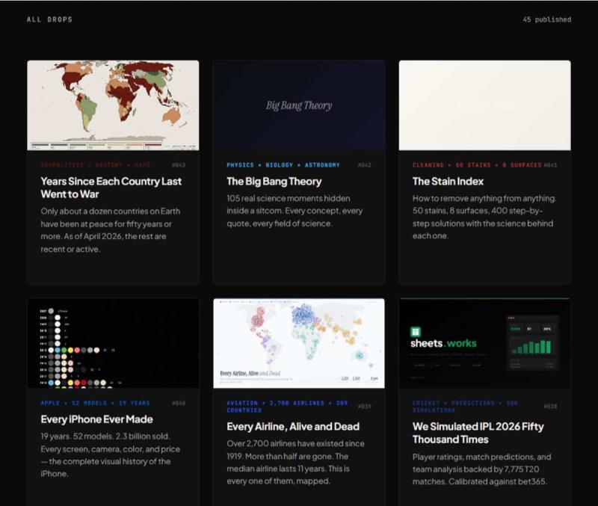Open "Every iPhone Ever Made" title
Image resolution: width=598 pixels, height=506 pixels.
point(96,419)
